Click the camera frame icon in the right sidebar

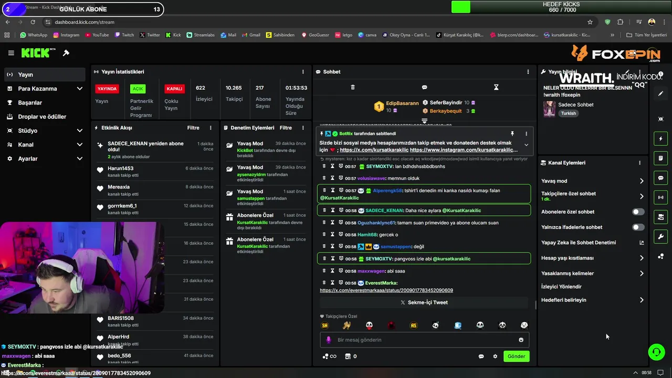(660, 119)
